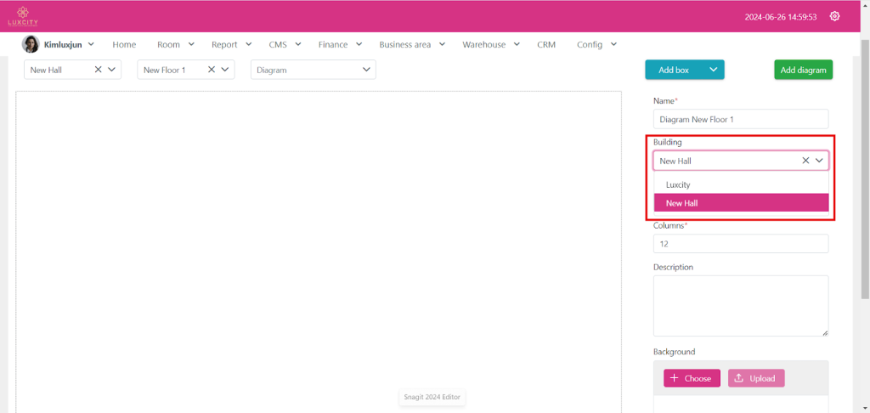Collapse the Building dropdown chevron
This screenshot has width=870, height=413.
coord(820,160)
